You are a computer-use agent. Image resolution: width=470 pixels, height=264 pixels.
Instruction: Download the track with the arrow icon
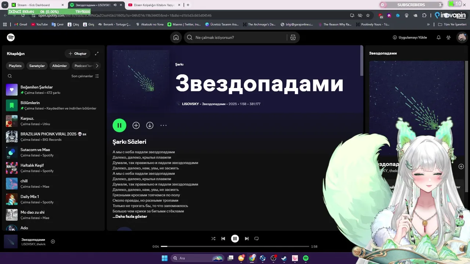[x=150, y=125]
